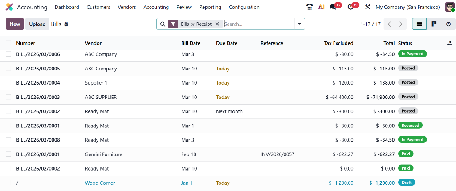Open the VoIP phone icon
Screen dimensions: 456x191
tap(310, 7)
